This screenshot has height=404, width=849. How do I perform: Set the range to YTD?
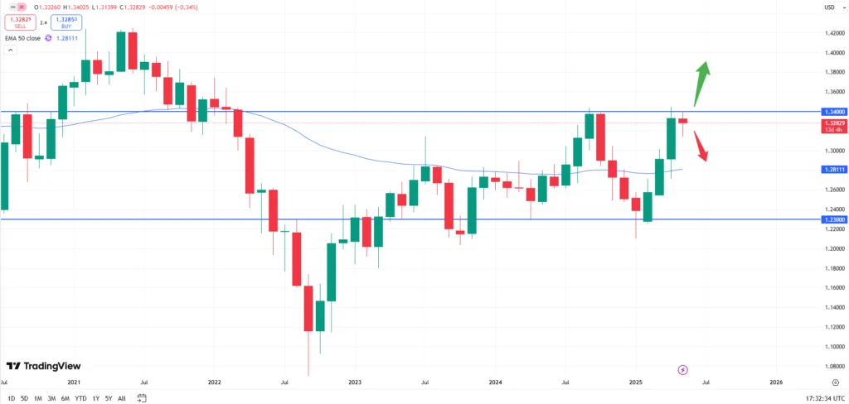pyautogui.click(x=80, y=398)
